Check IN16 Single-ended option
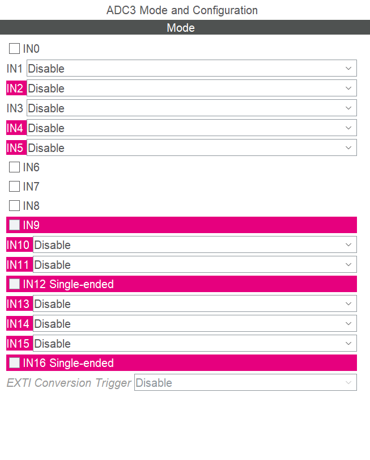370x460 pixels. 15,363
